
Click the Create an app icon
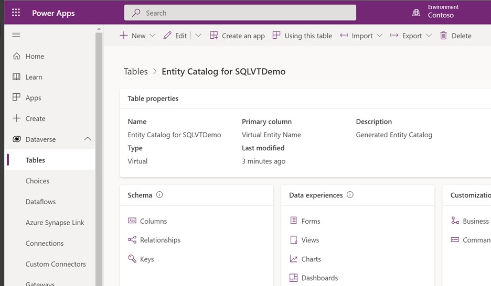click(214, 36)
